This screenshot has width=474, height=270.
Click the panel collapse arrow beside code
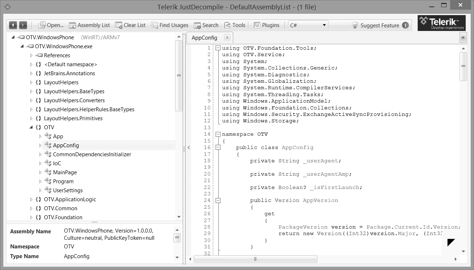point(188,147)
